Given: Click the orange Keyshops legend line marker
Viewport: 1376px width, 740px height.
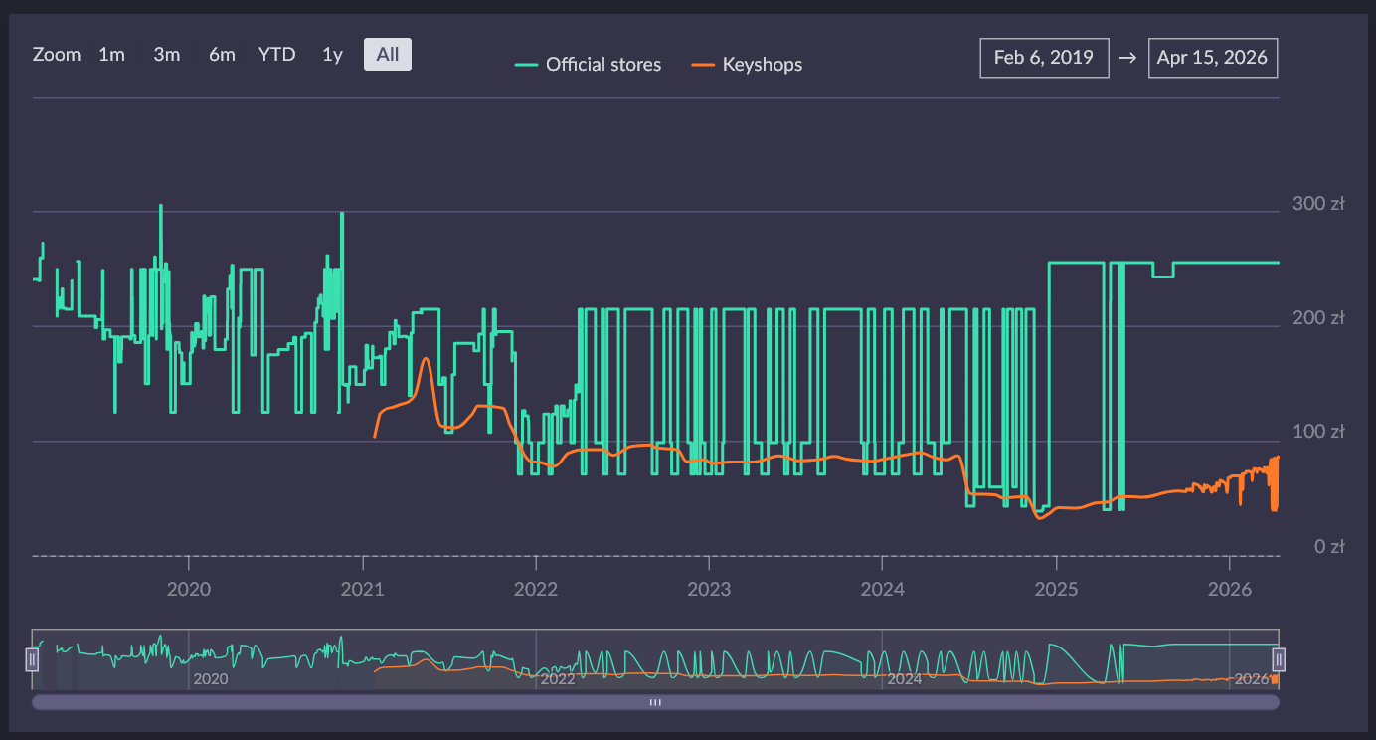Looking at the screenshot, I should pyautogui.click(x=704, y=65).
